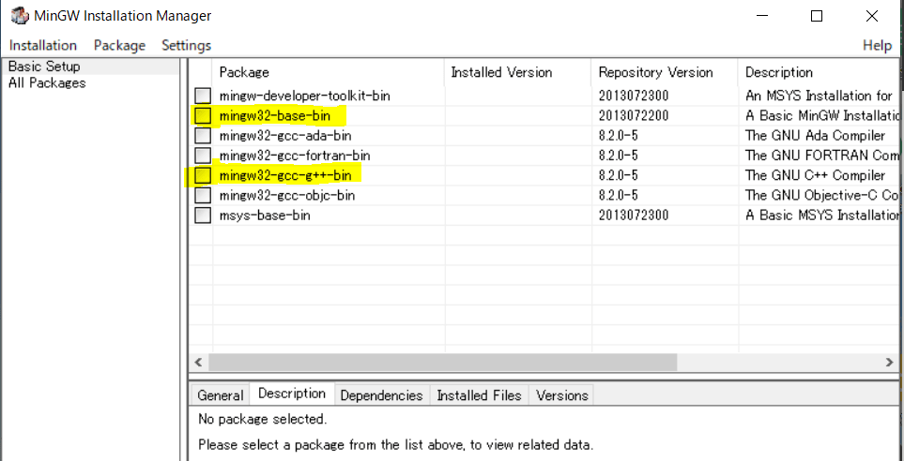Maximize the MinGW Installation Manager window
The width and height of the screenshot is (904, 461).
point(817,16)
